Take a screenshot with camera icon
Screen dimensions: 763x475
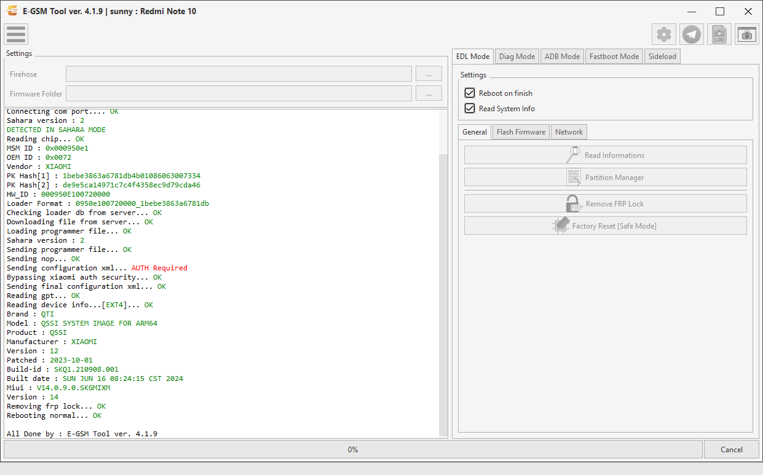coord(747,34)
